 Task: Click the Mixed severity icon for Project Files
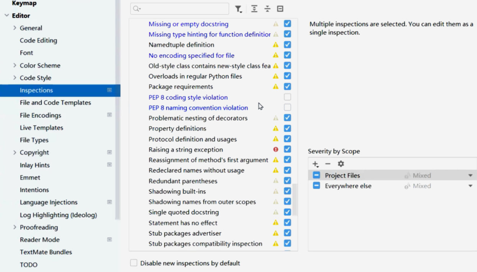[407, 176]
